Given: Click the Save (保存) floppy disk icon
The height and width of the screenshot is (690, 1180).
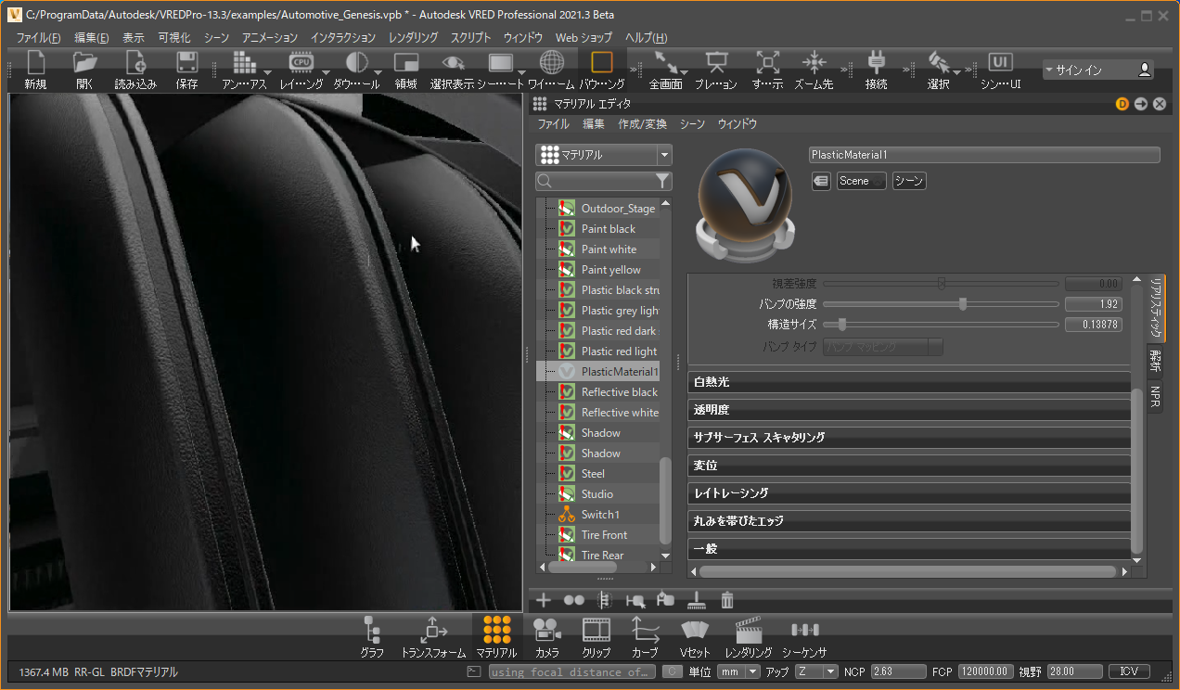Looking at the screenshot, I should tap(186, 63).
